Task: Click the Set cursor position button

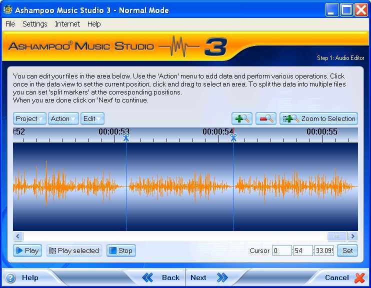Action: (x=347, y=250)
